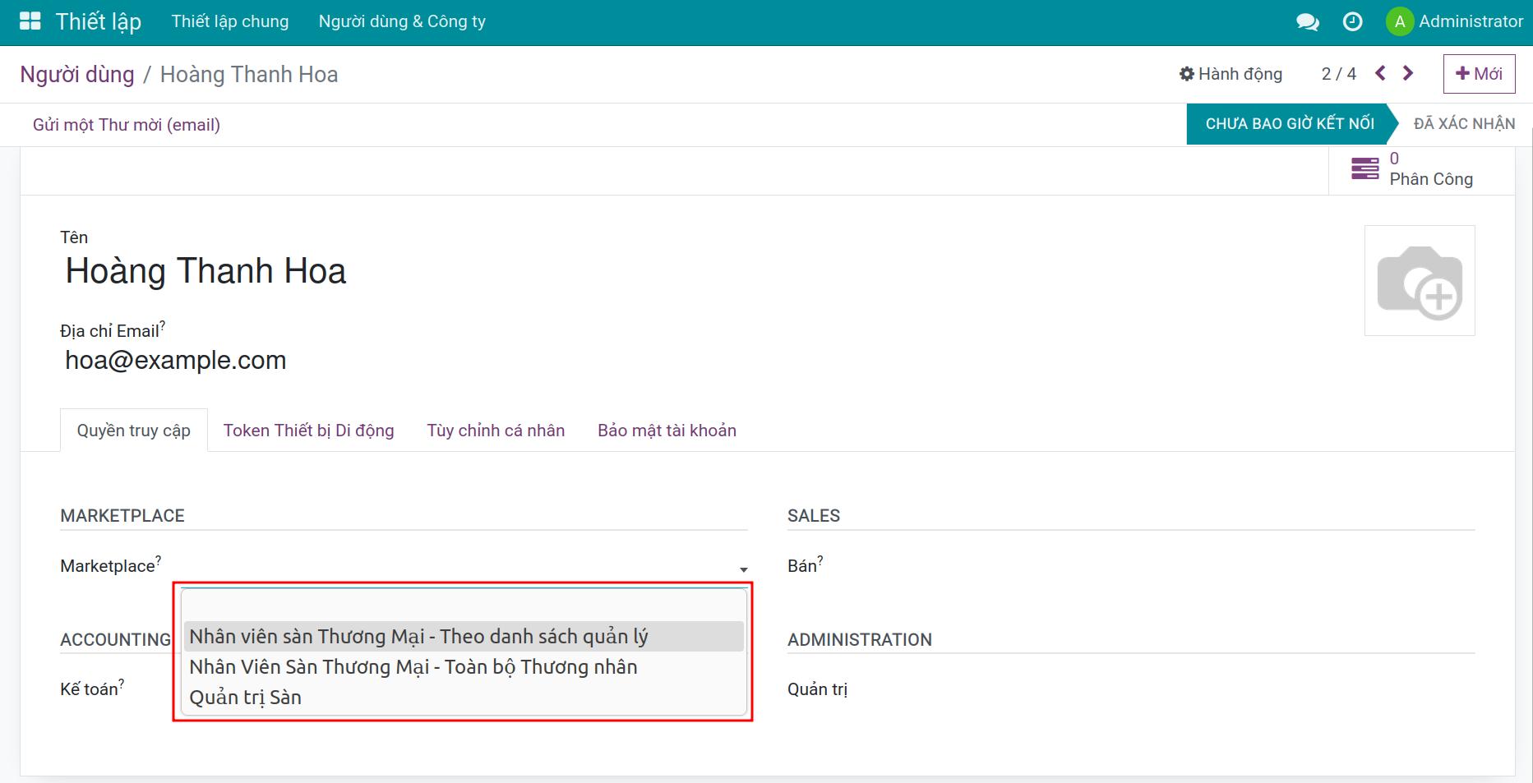The height and width of the screenshot is (783, 1533).
Task: Switch to Bảo mật tài khoản tab
Action: [667, 431]
